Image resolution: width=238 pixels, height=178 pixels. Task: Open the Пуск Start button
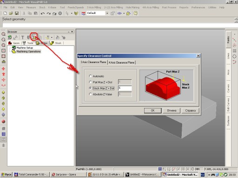click(7, 175)
